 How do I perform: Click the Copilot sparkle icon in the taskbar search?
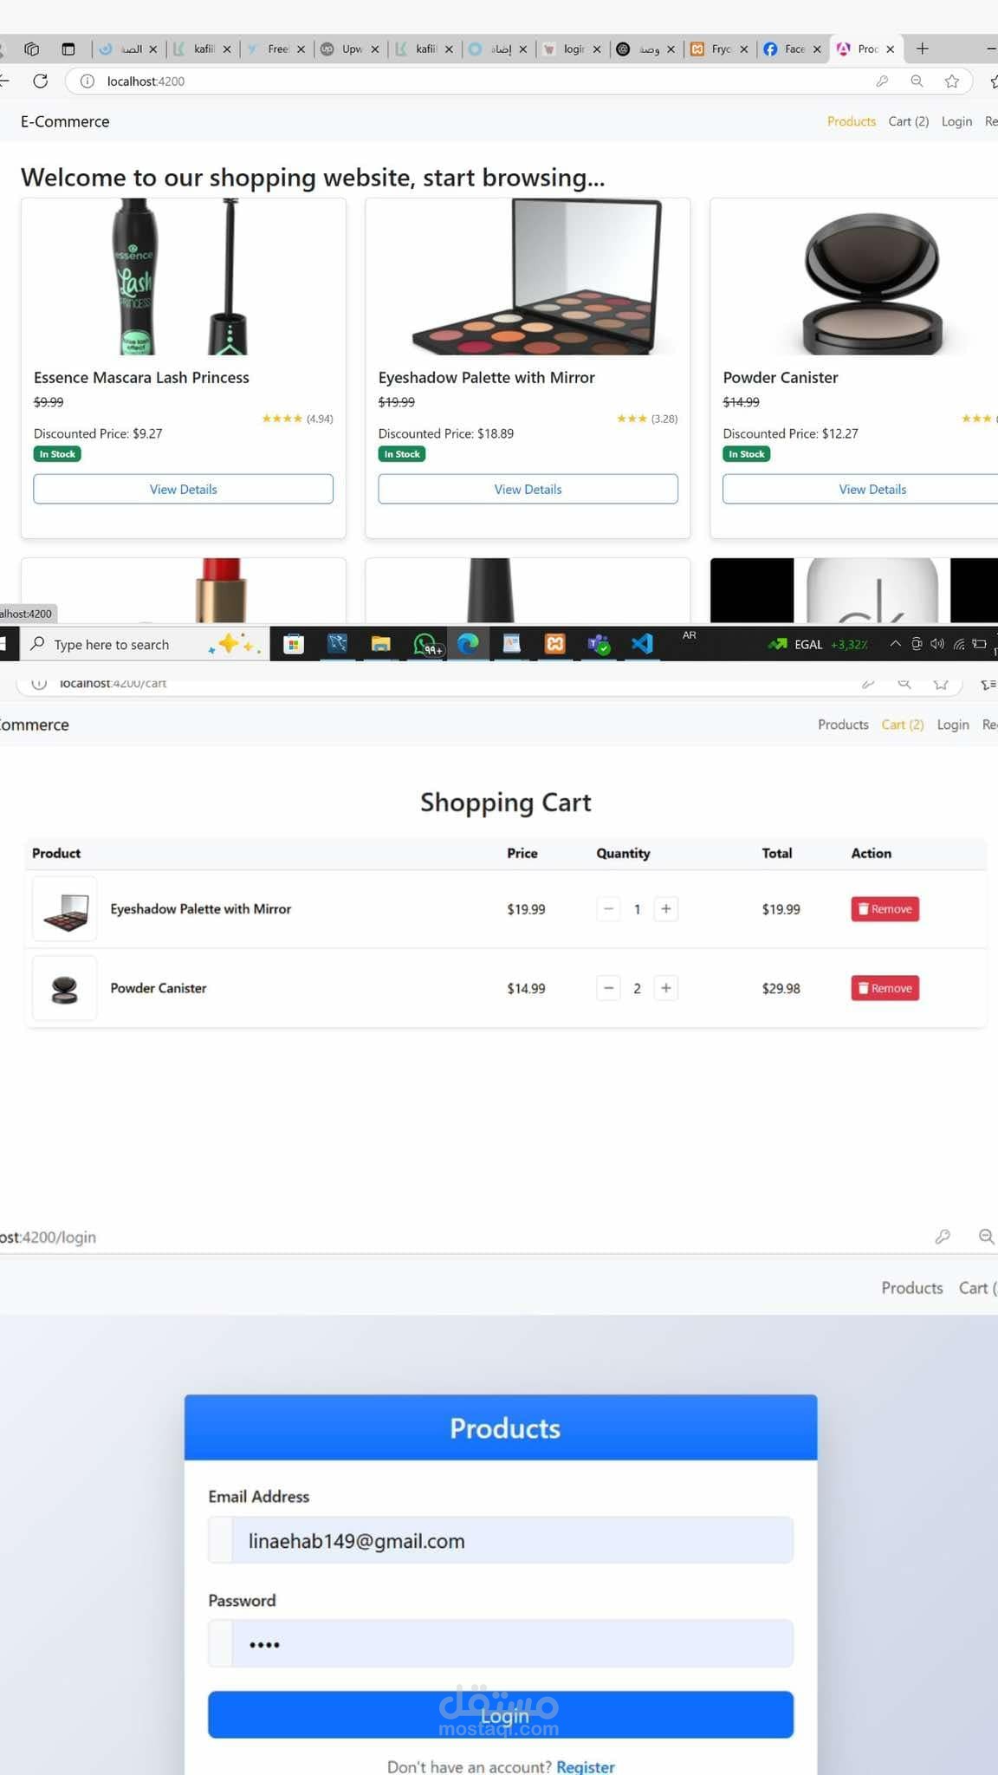click(232, 644)
